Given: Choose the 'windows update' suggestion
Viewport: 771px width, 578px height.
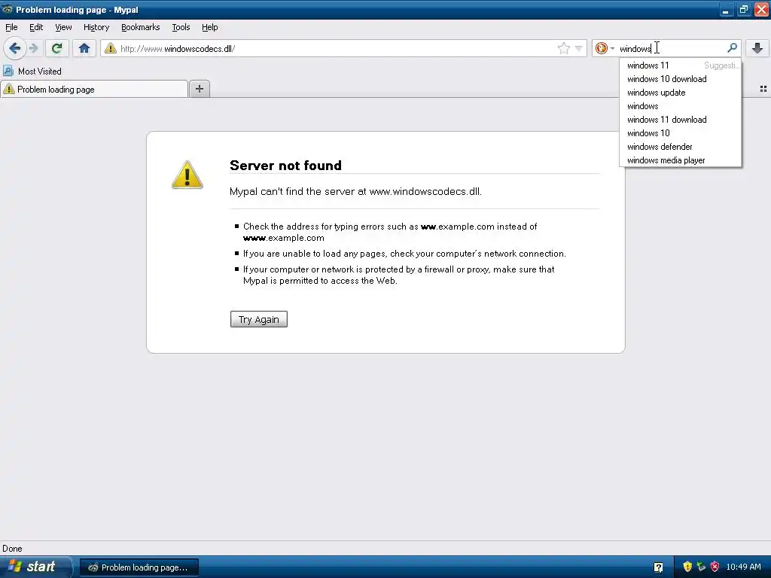Looking at the screenshot, I should (x=681, y=93).
